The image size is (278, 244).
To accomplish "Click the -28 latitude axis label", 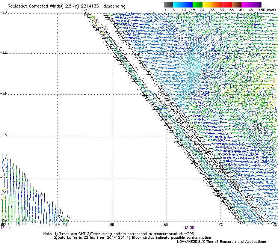I will 4,177.
